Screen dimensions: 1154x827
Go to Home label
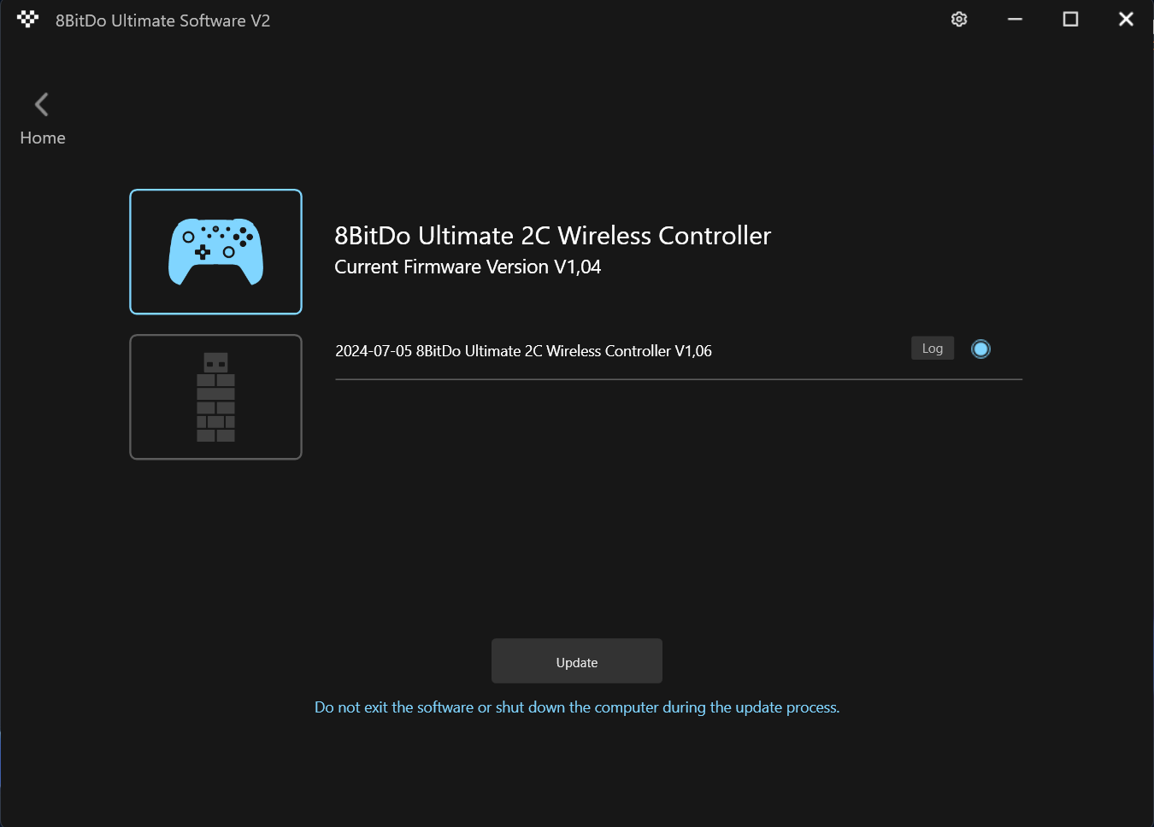[43, 138]
